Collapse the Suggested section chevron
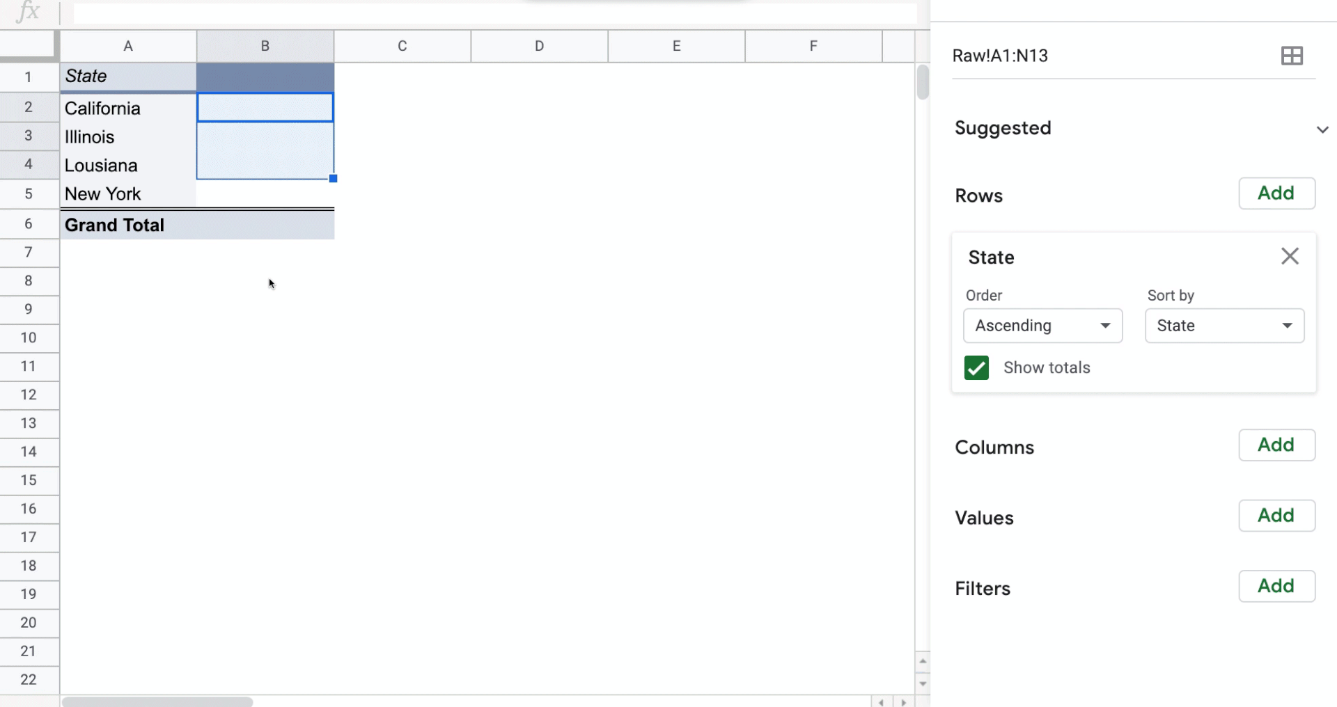The width and height of the screenshot is (1337, 707). 1322,129
